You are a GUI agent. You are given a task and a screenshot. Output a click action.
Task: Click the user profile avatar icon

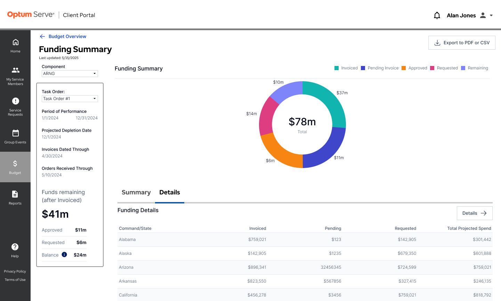[483, 15]
